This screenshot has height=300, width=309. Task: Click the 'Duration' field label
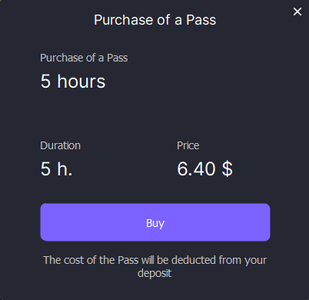(61, 145)
